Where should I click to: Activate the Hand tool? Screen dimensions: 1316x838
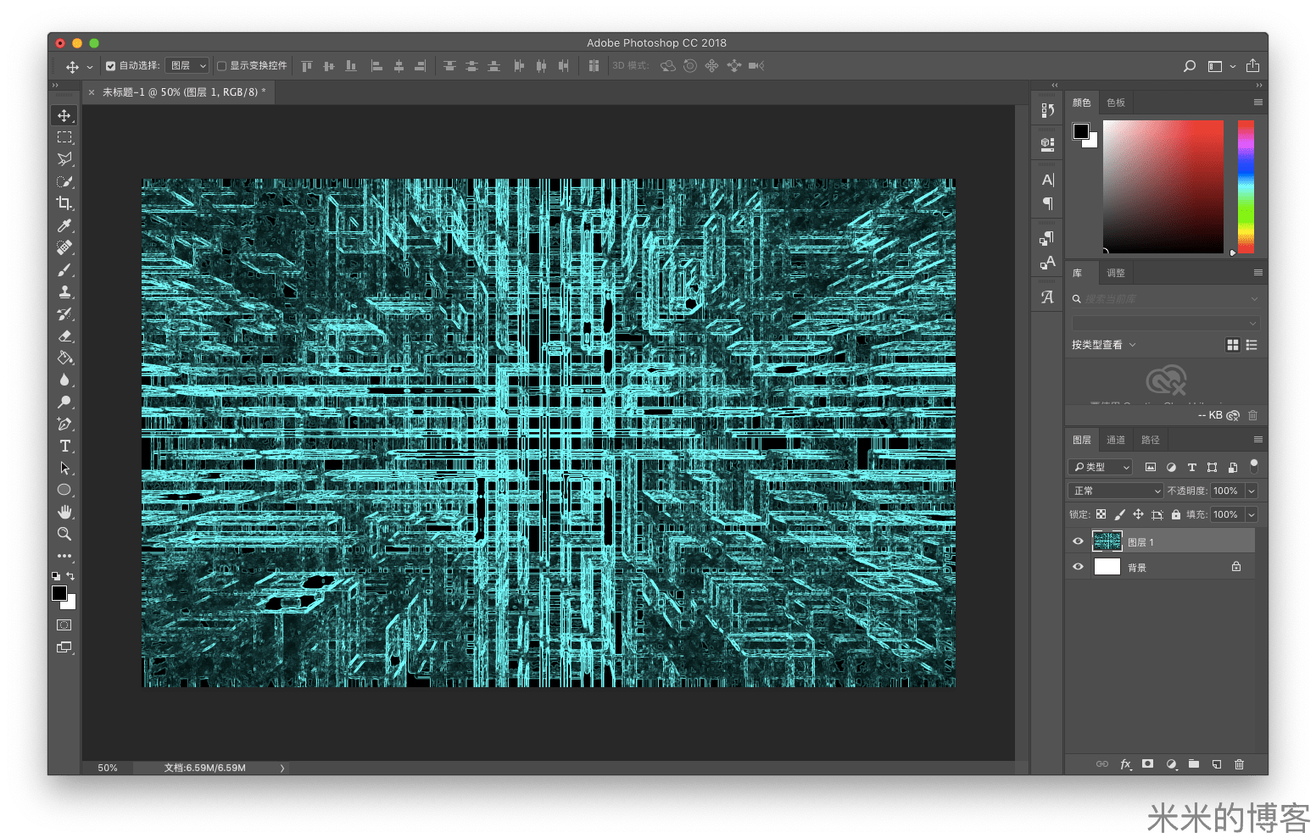pyautogui.click(x=64, y=512)
